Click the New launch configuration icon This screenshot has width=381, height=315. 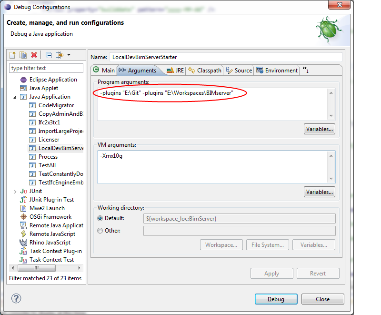(13, 55)
